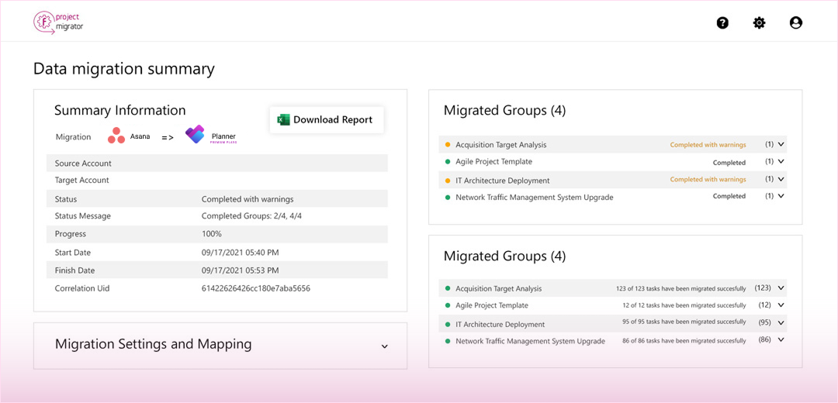Click the Correlation Uid value 61422626426cc180e7aba5656

[256, 288]
